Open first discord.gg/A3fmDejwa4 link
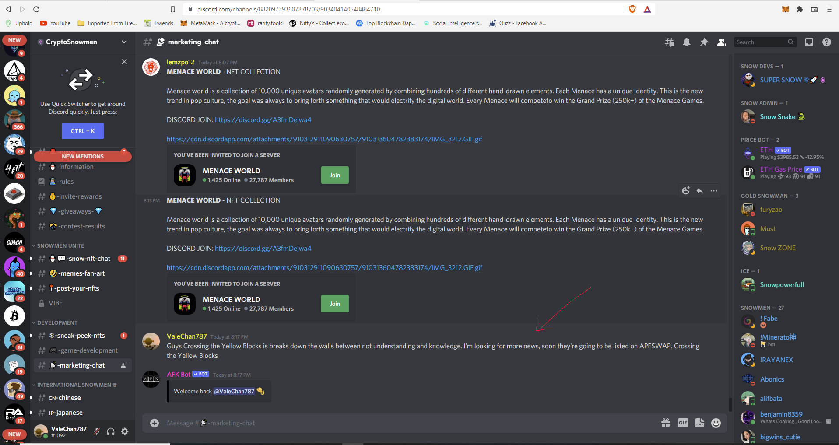The image size is (839, 445). click(263, 120)
